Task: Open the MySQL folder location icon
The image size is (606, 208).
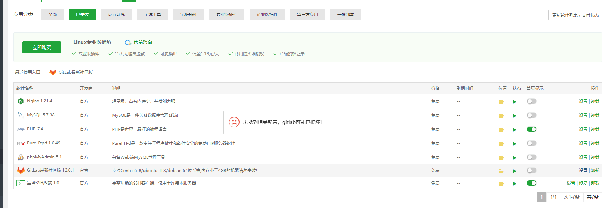Action: coord(501,116)
